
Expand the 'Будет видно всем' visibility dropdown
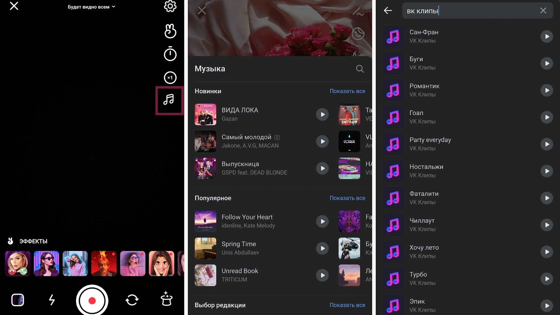pos(91,7)
